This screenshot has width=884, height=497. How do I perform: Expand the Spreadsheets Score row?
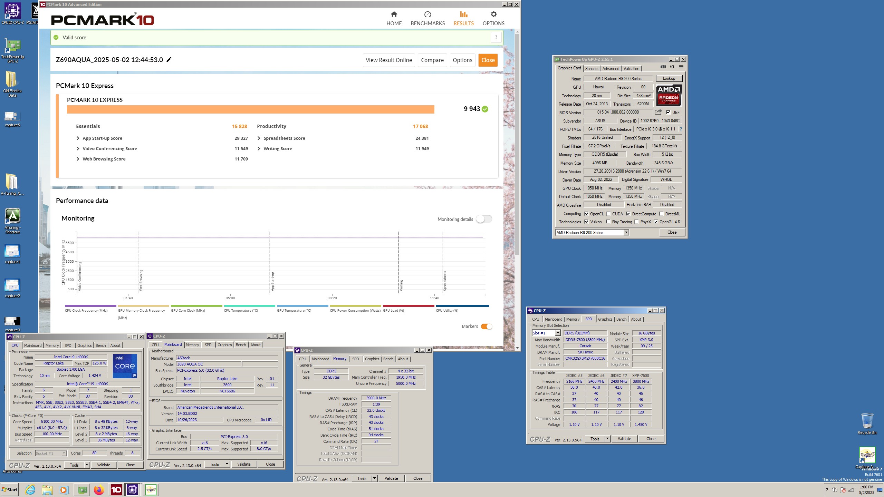point(259,138)
